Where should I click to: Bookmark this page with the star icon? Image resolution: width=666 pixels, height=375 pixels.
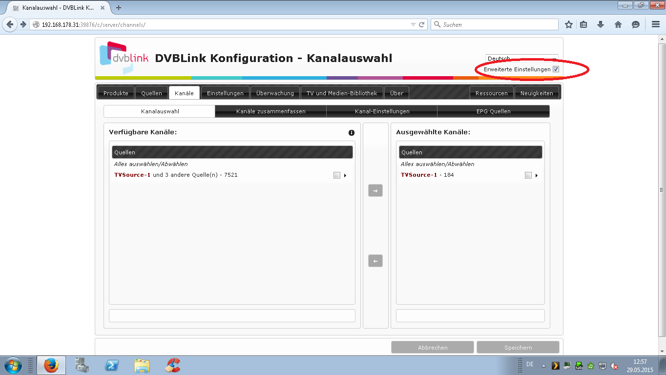click(x=569, y=24)
